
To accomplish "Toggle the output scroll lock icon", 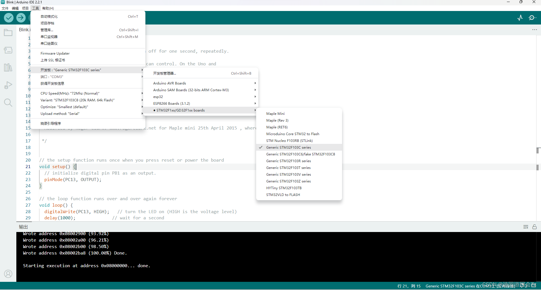I will [x=535, y=227].
